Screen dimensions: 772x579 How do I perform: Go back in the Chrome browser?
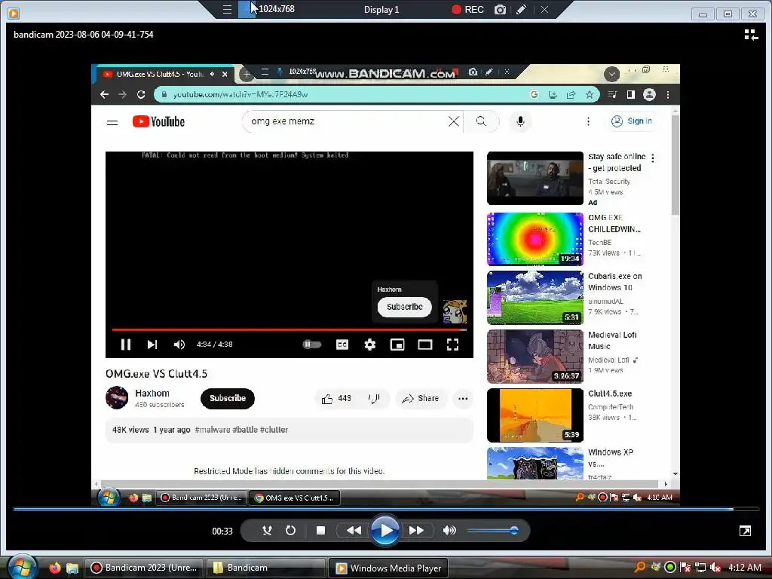104,94
